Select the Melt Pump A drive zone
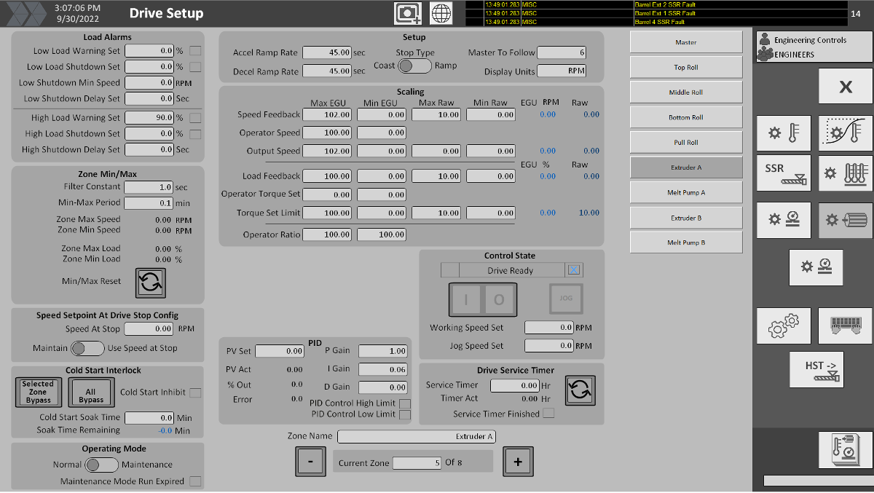This screenshot has width=874, height=493. (x=686, y=193)
